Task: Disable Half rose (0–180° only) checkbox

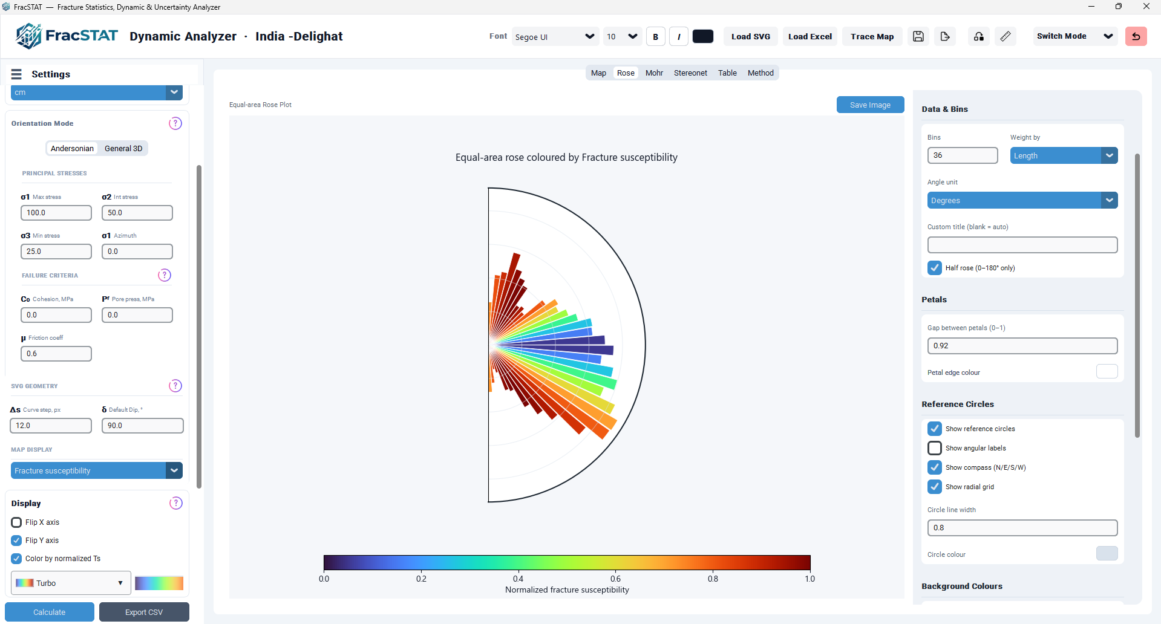Action: 935,268
